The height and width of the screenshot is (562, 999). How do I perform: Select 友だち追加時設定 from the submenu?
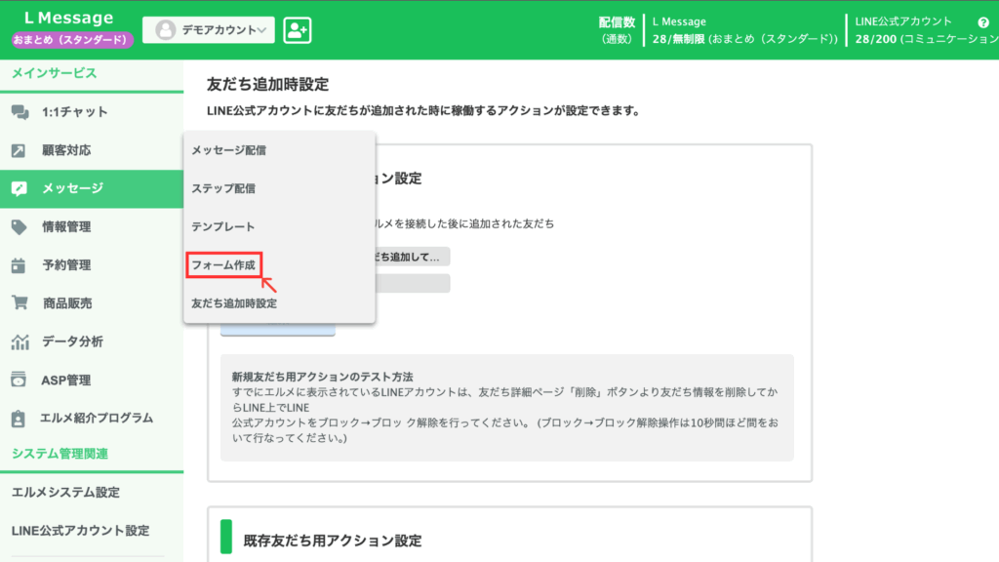tap(234, 303)
